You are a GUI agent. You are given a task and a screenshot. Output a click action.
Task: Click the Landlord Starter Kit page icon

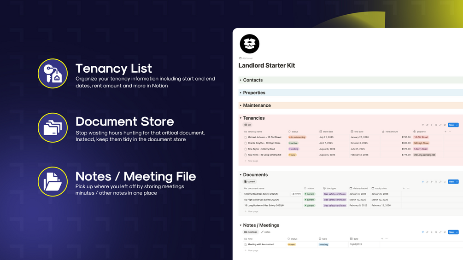[250, 44]
